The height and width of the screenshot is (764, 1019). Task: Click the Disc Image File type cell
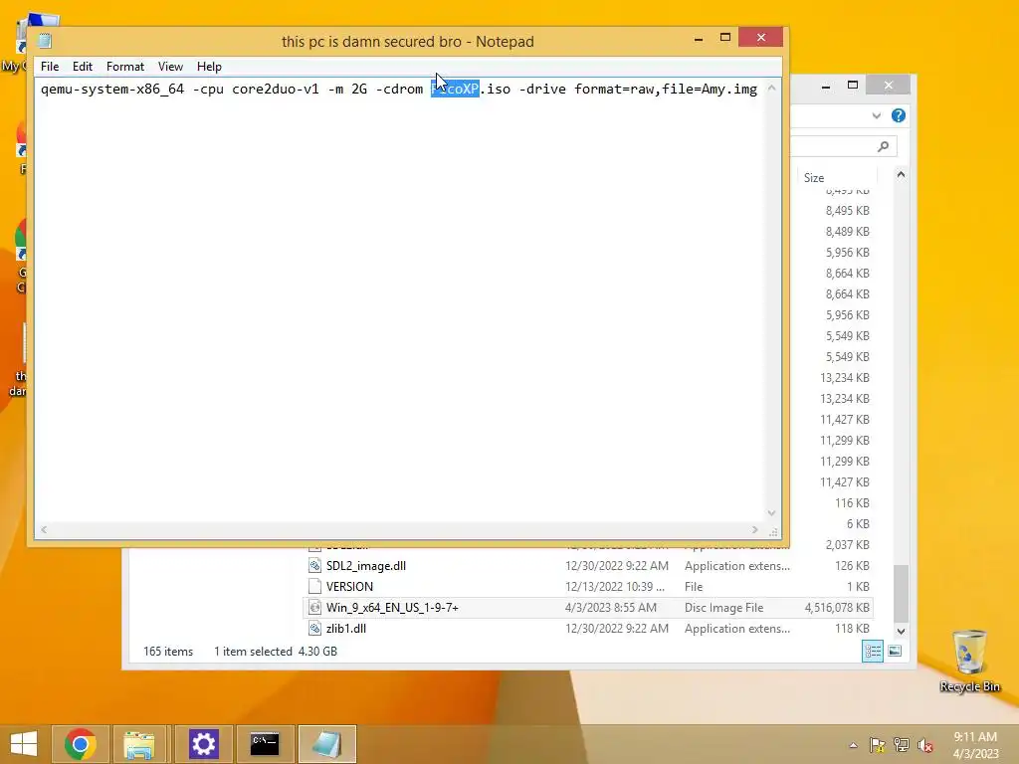tap(724, 608)
